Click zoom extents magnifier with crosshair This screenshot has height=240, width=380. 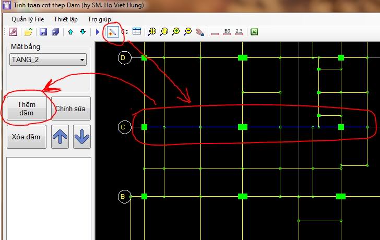(152, 32)
